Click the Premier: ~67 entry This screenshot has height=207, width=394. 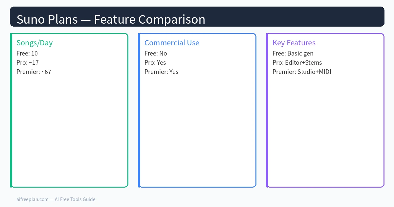click(34, 72)
